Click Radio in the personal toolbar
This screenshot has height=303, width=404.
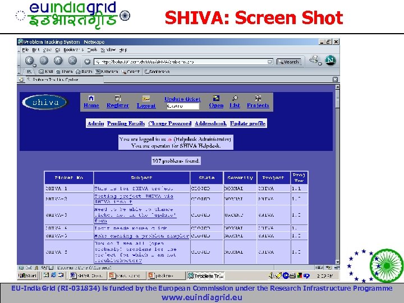[84, 72]
